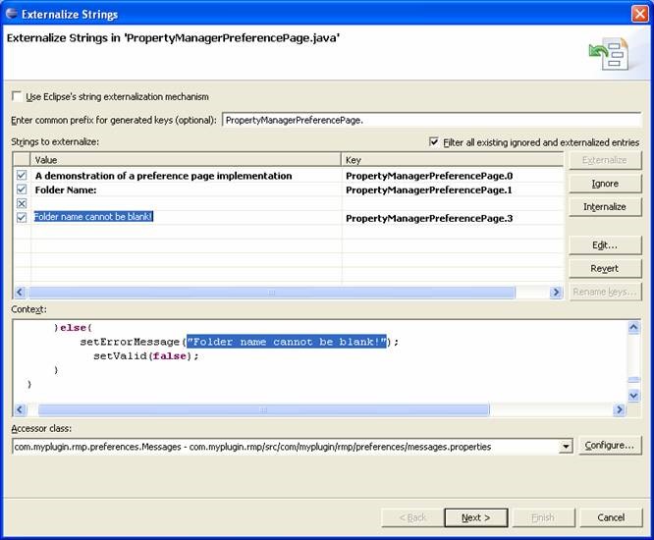
Task: Cancel the wizard
Action: [x=611, y=517]
